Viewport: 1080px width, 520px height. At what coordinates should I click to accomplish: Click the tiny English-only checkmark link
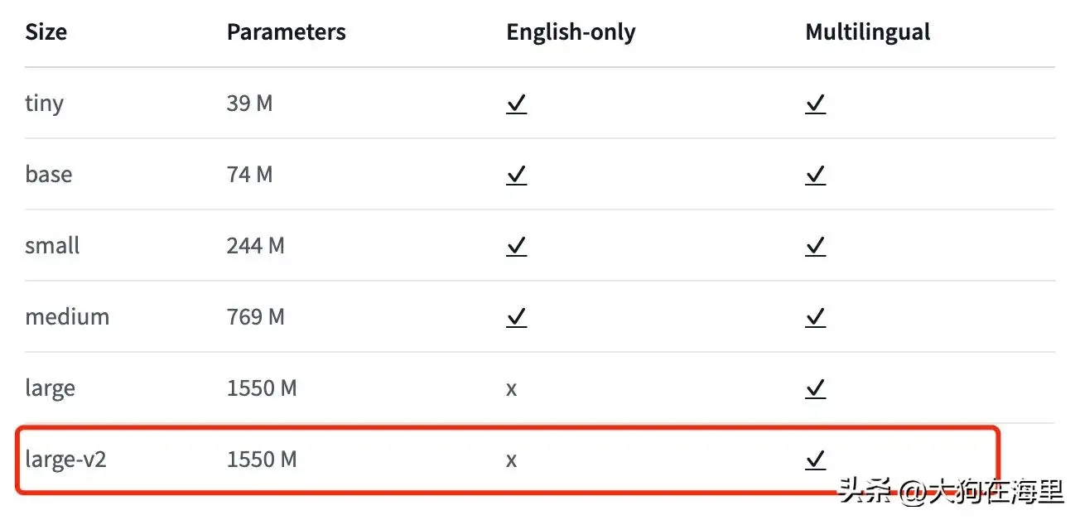click(x=516, y=104)
